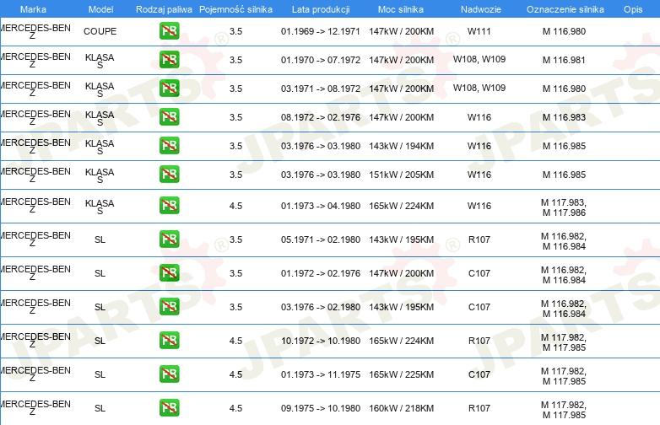Select the power value 143kW / 194KM

click(x=401, y=146)
